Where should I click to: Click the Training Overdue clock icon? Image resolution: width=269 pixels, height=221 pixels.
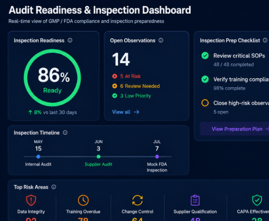click(x=83, y=200)
